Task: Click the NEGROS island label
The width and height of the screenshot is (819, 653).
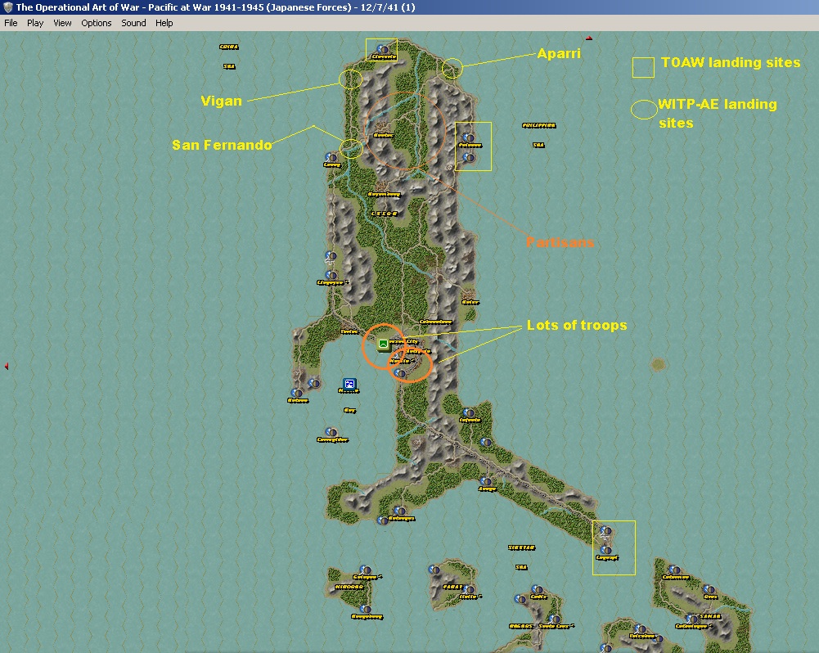Action: (x=521, y=626)
